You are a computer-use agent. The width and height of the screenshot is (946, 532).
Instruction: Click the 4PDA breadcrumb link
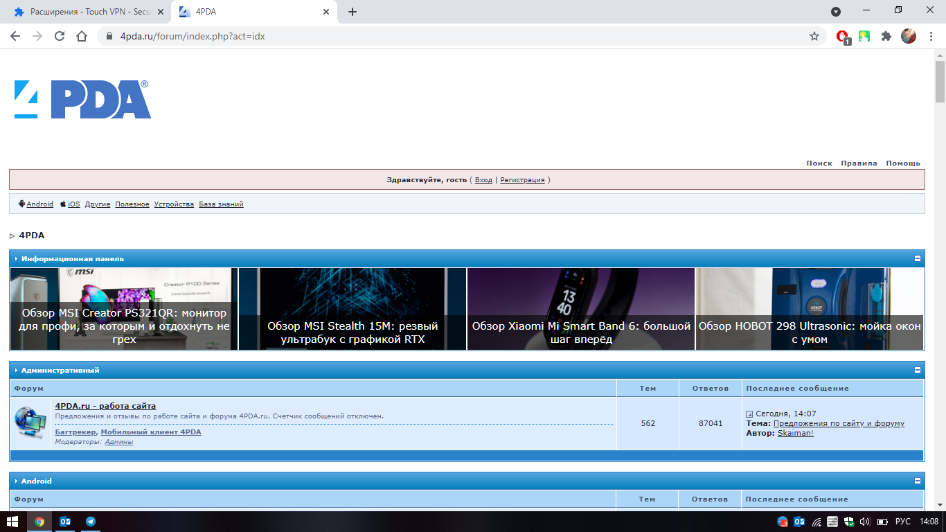[x=32, y=236]
